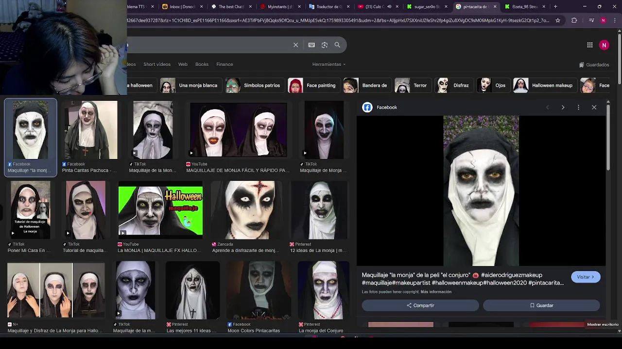Open the 'MAQUILLAJE DE MONJA FÁCIL Y RÁPIDO' YouTube thumbnail
This screenshot has width=622, height=349.
point(238,130)
